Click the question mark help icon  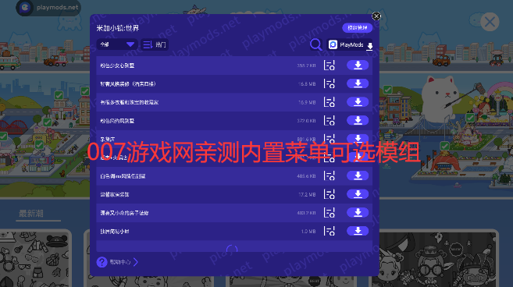coord(102,262)
